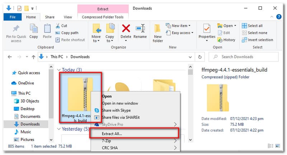Click Select none in ribbon
This screenshot has width=287, height=155.
[254, 33]
